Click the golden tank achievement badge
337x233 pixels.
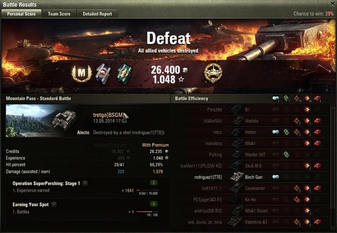(x=213, y=73)
